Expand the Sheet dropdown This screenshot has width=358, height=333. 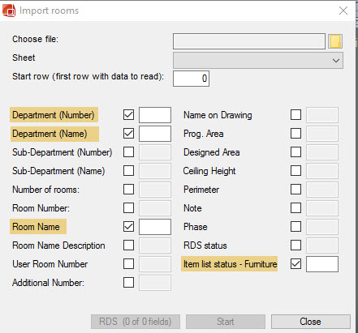click(258, 60)
